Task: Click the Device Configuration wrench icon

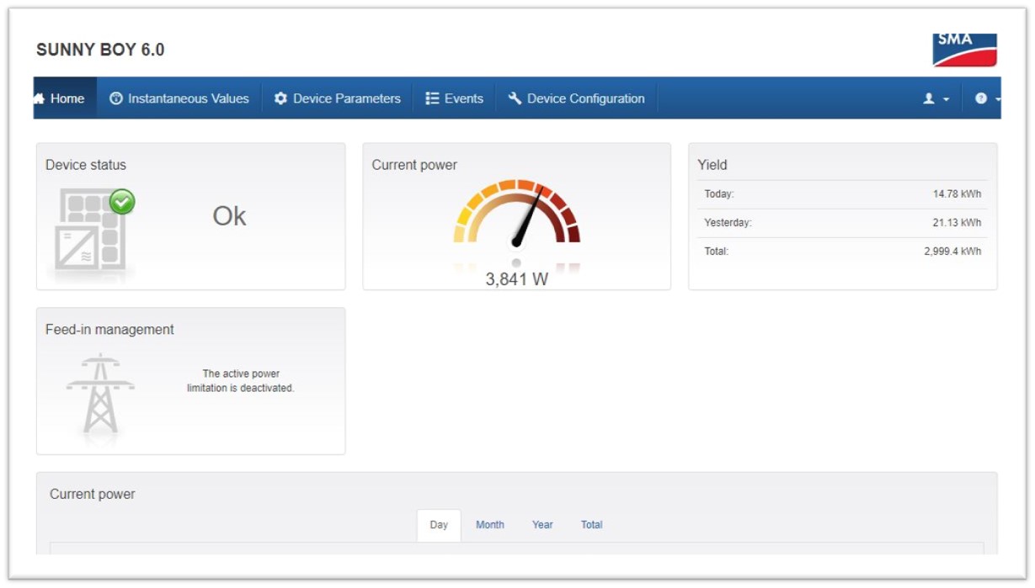Action: click(x=515, y=98)
